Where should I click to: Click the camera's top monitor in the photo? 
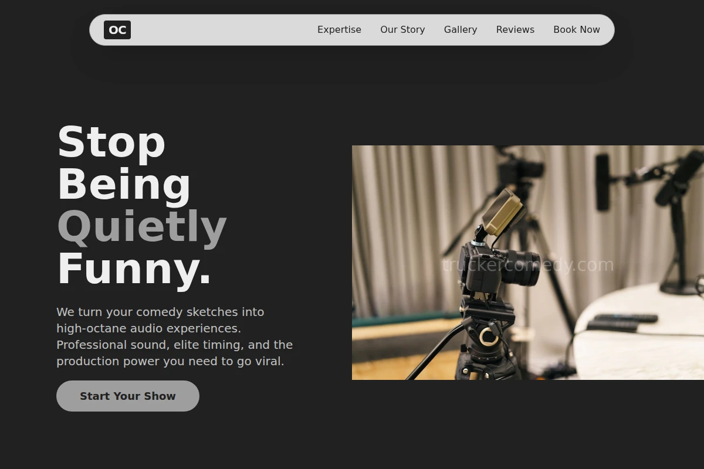502,213
